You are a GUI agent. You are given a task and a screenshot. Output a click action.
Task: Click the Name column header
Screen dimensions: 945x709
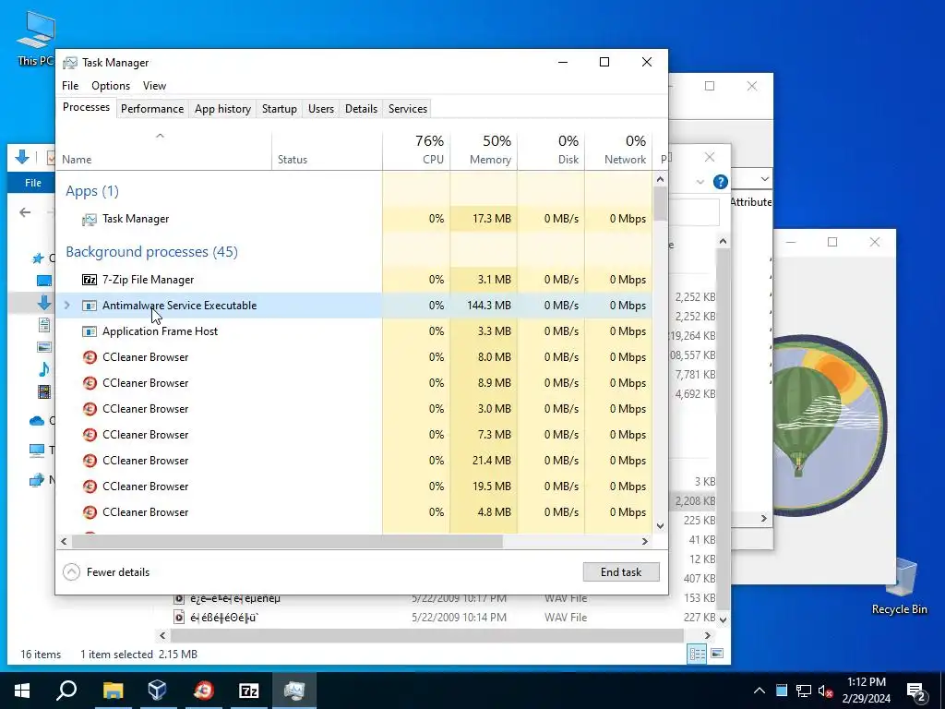(164, 150)
